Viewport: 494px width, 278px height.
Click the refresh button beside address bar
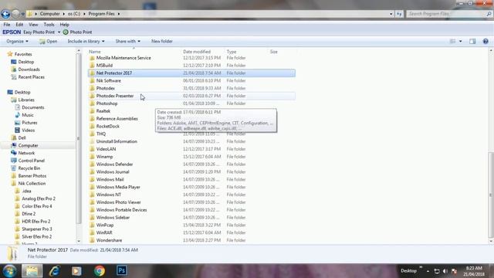(x=400, y=14)
